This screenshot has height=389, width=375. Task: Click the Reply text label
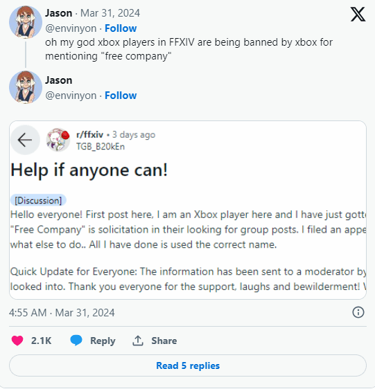click(x=103, y=341)
